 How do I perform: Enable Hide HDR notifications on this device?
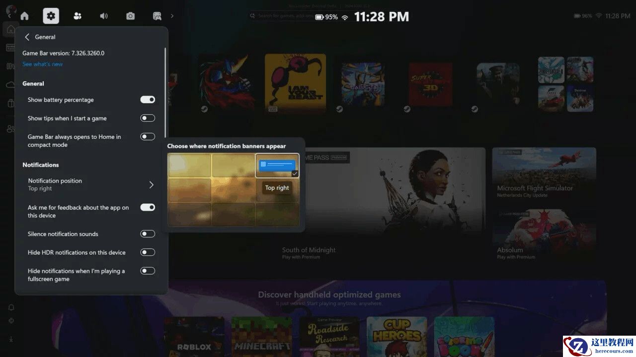(x=148, y=252)
